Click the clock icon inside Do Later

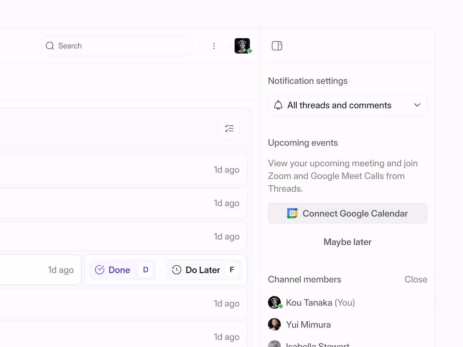pyautogui.click(x=176, y=270)
